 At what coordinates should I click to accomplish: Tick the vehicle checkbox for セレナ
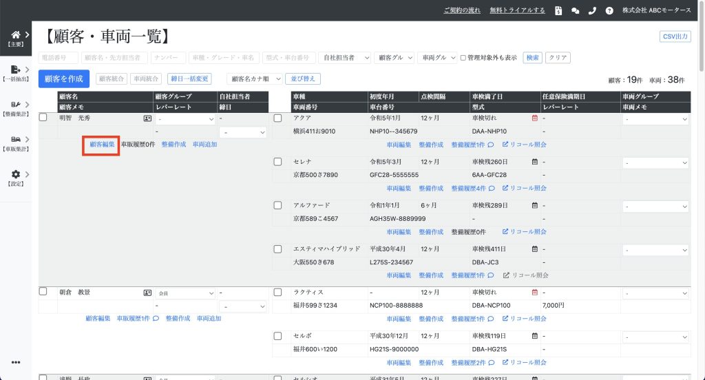(278, 162)
